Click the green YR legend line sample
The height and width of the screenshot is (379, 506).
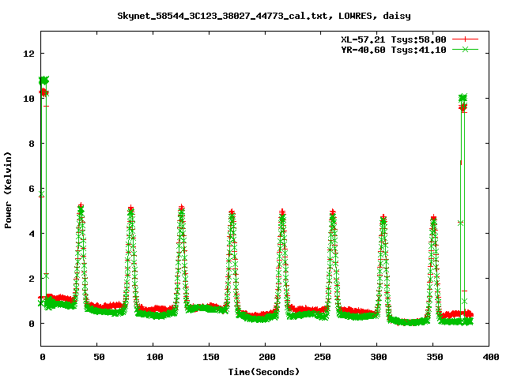click(x=465, y=49)
